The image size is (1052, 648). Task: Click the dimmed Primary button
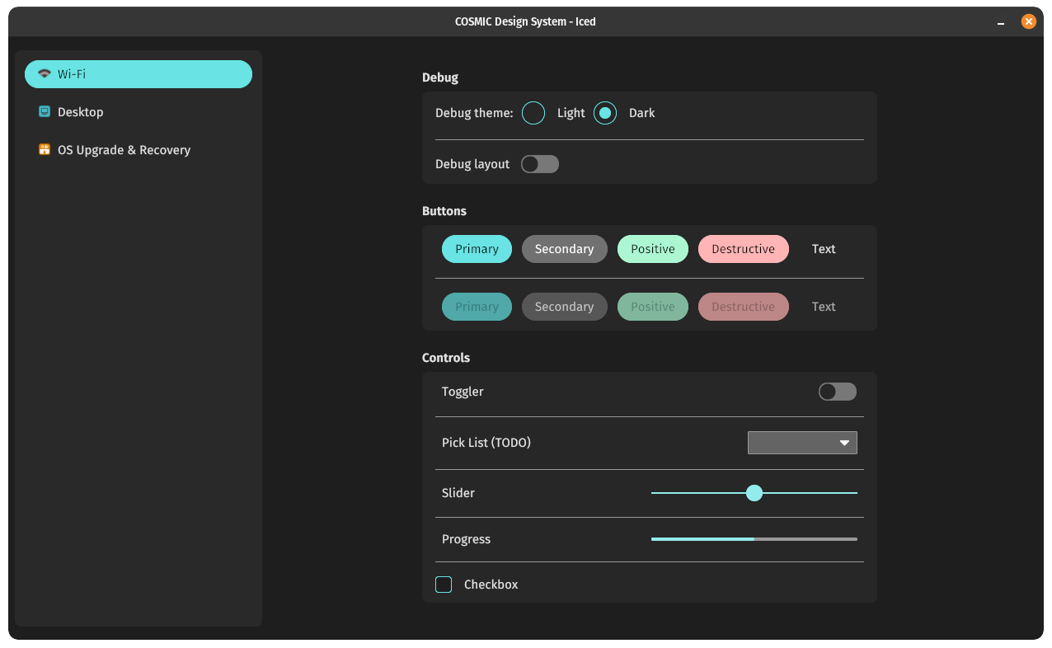[477, 307]
